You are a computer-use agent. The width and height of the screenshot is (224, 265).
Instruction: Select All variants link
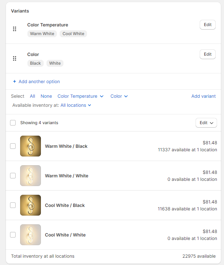[x=33, y=96]
